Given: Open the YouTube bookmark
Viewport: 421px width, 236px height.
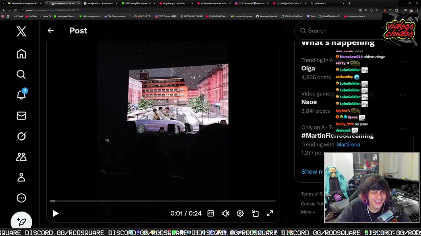Looking at the screenshot, I should tap(31, 16).
